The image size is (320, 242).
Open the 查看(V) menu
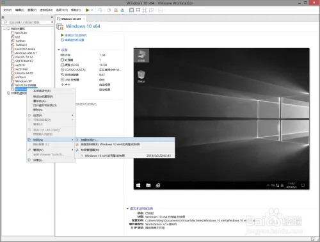(32, 10)
